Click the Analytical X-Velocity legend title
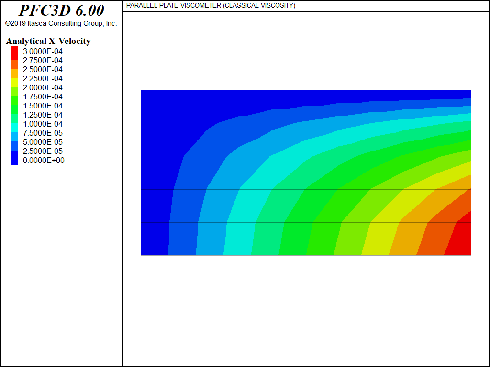Screen dimensions: 490x367 (x=48, y=41)
